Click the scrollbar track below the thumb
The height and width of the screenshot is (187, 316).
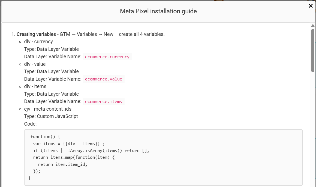313,129
